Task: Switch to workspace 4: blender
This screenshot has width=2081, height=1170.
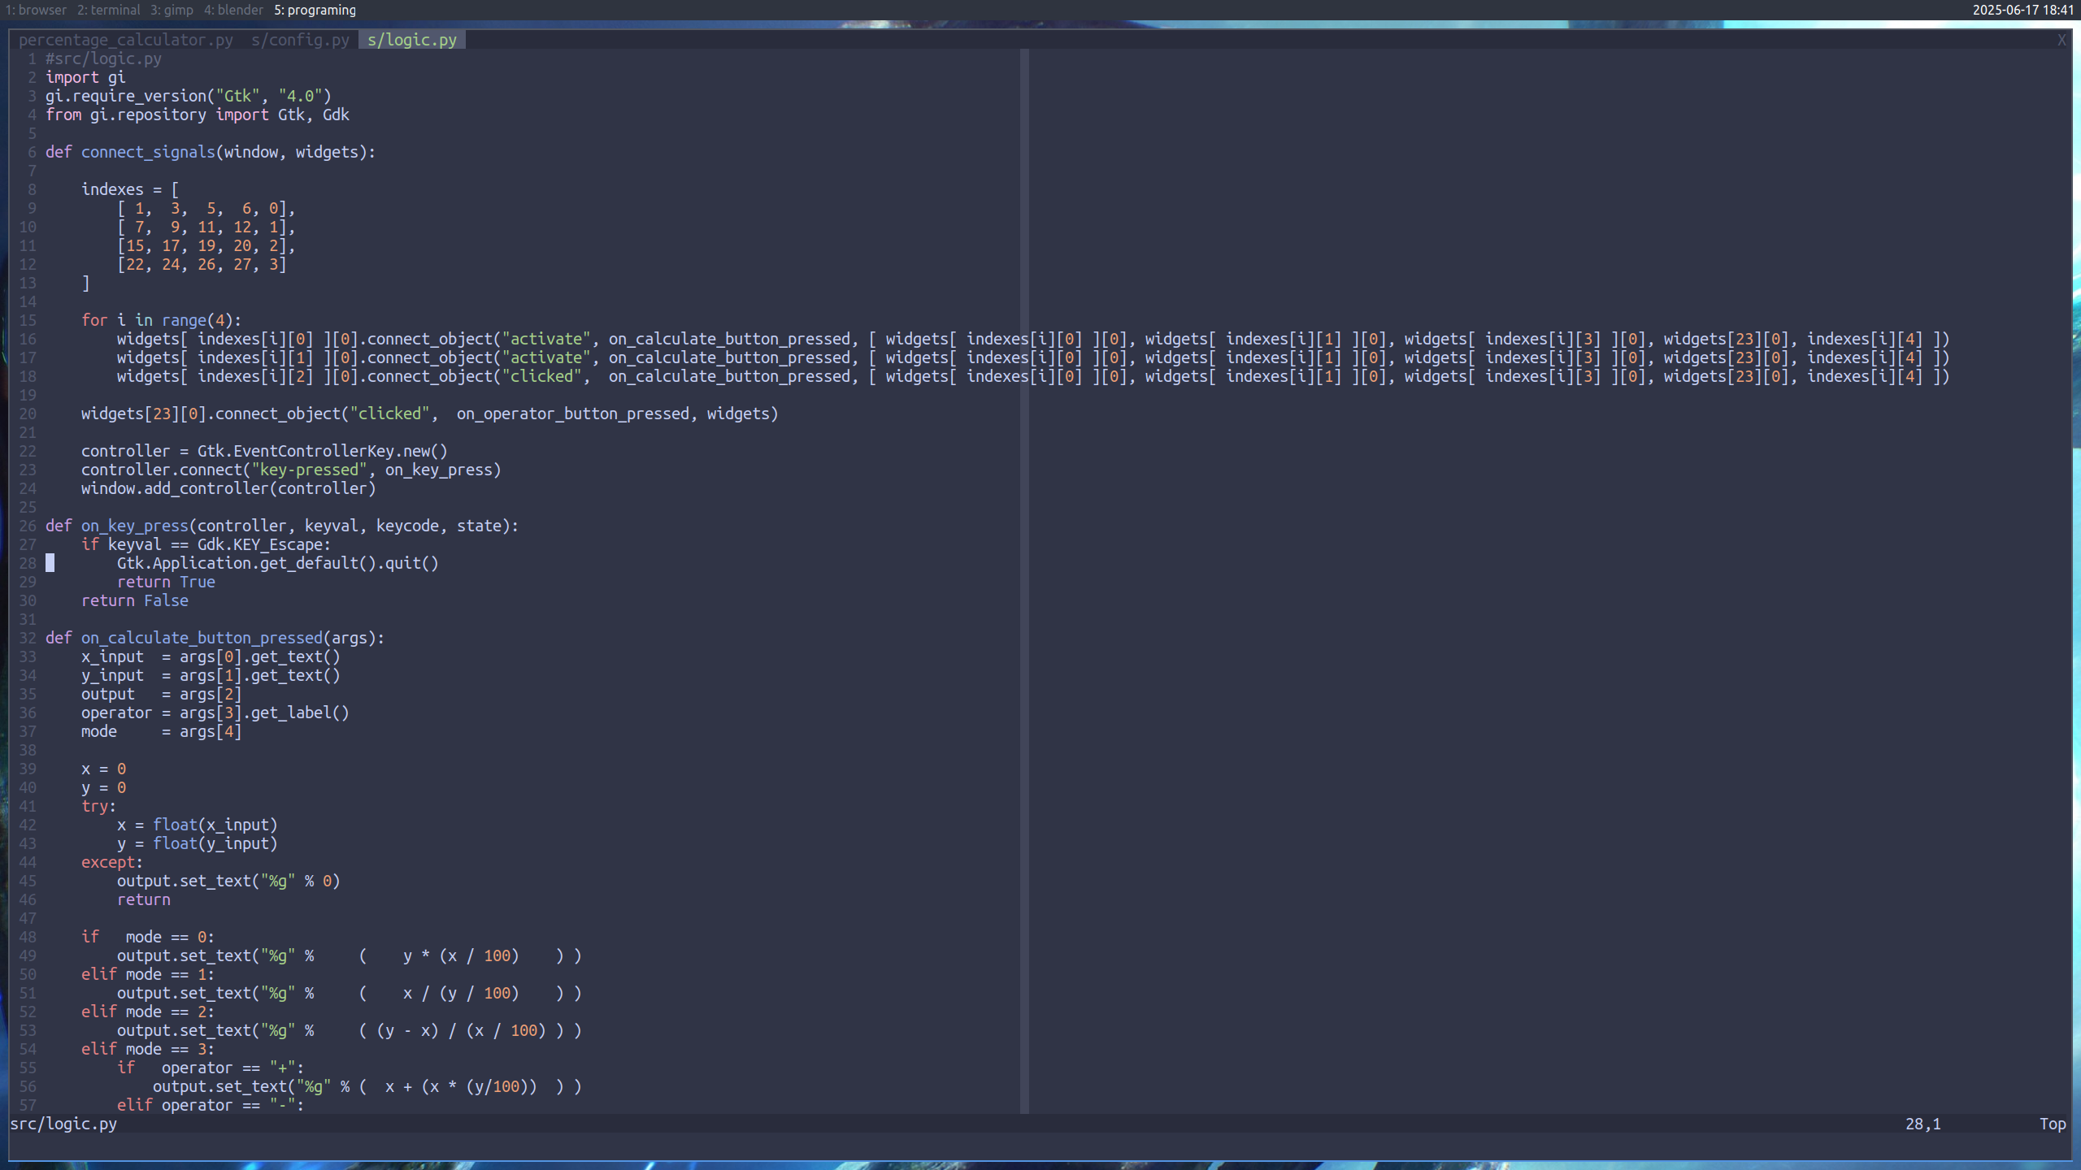Action: (233, 10)
